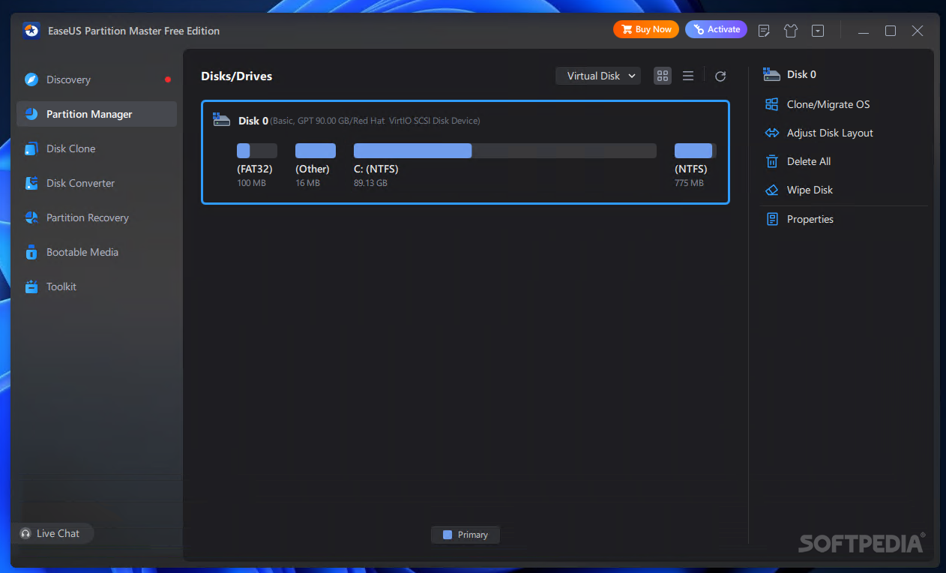Click the Disk Converter icon
The height and width of the screenshot is (573, 946).
pyautogui.click(x=31, y=183)
